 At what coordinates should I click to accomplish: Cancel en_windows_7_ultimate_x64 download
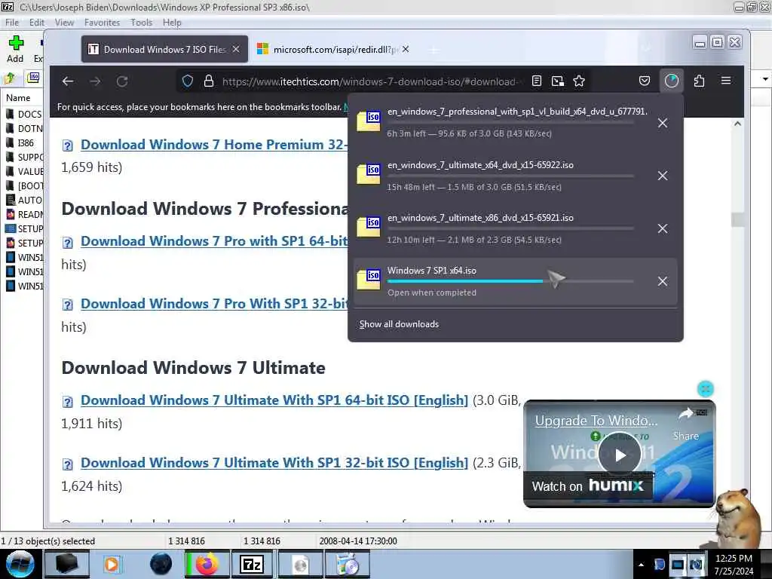point(663,176)
